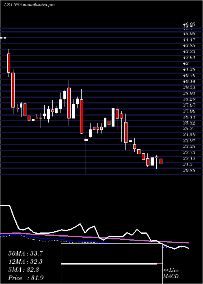Select the '12MA : 32.3' readout

pos(26,262)
